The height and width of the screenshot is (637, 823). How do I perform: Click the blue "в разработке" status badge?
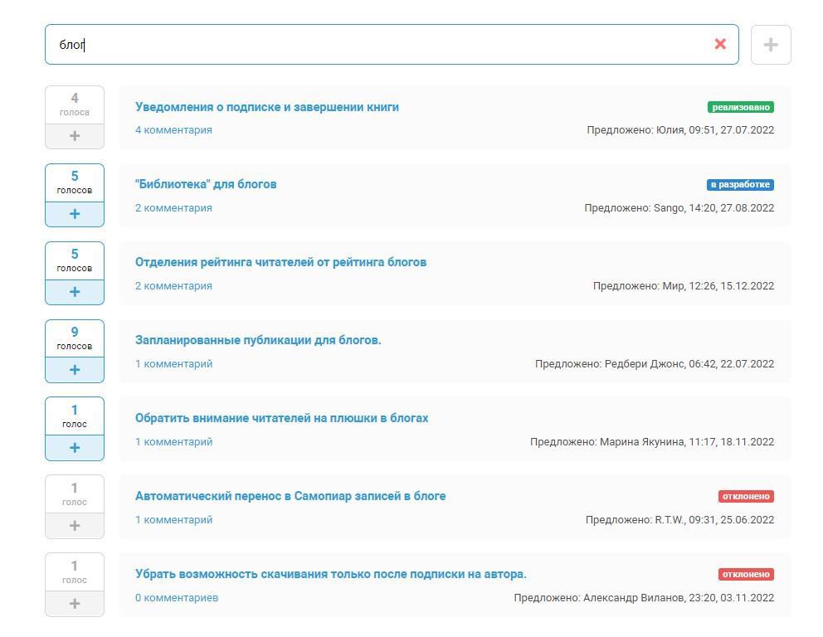click(740, 185)
